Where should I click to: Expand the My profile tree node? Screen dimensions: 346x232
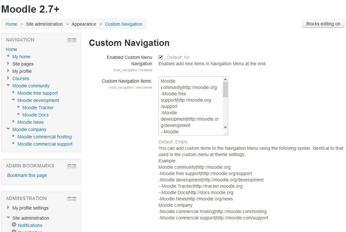pos(8,71)
